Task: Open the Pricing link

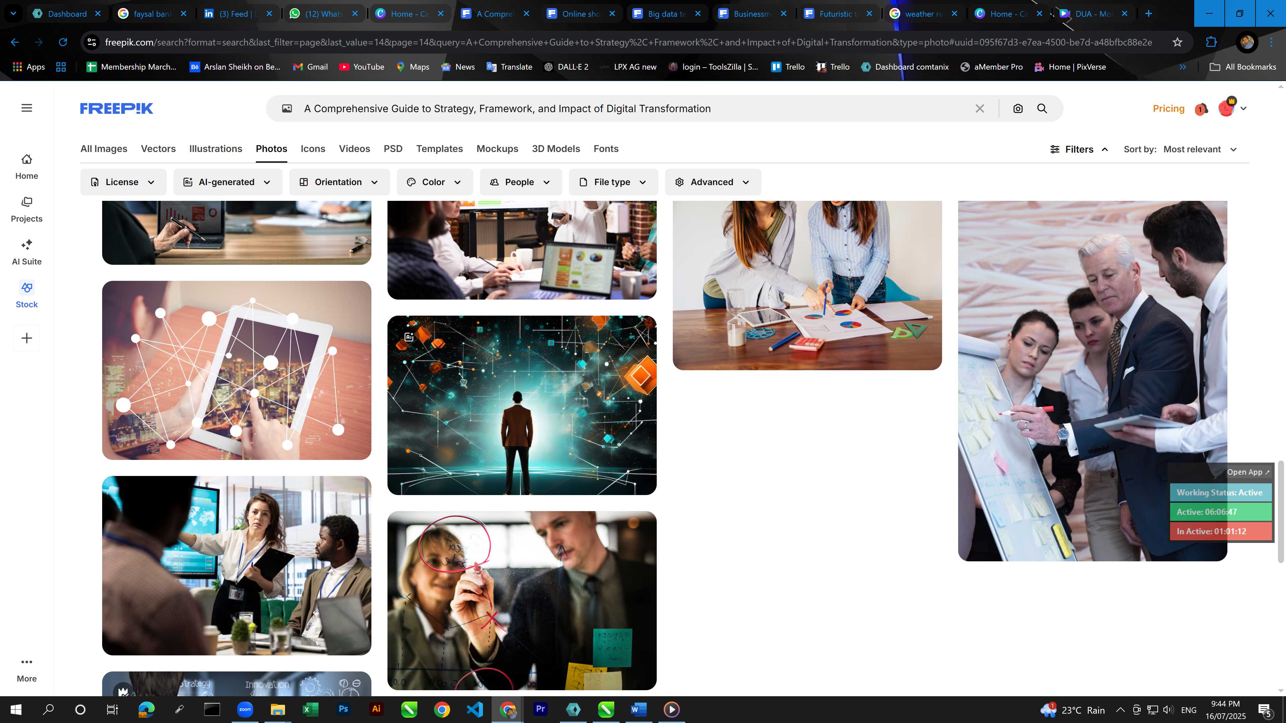Action: pos(1168,108)
